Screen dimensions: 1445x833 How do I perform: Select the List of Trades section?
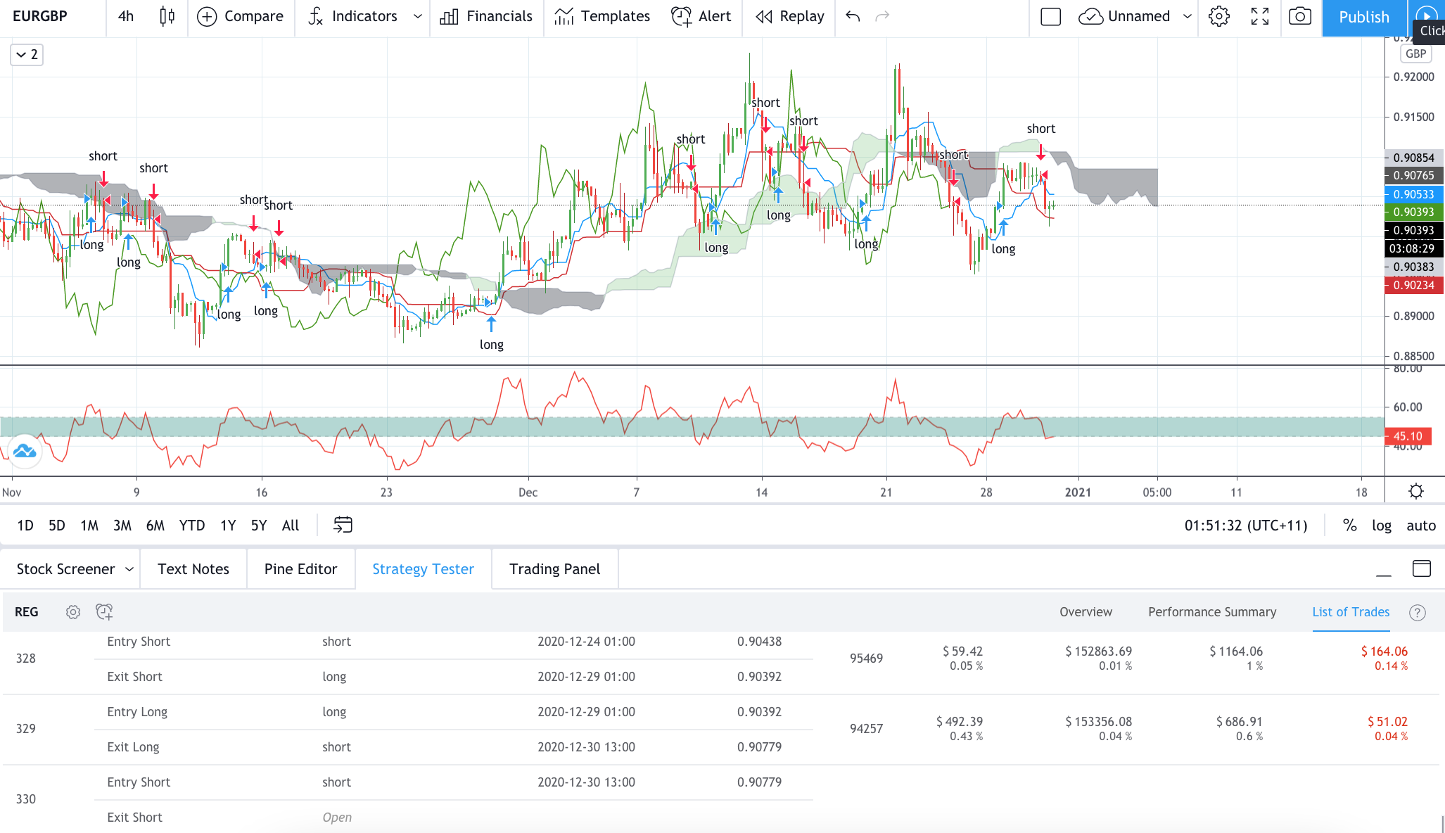point(1351,612)
